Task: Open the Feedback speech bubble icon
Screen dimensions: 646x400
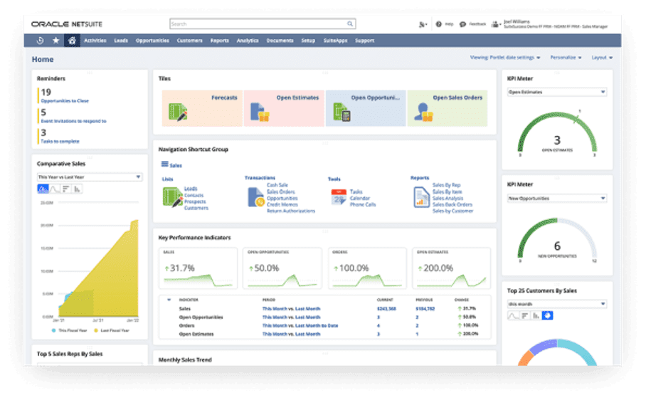Action: coord(462,24)
